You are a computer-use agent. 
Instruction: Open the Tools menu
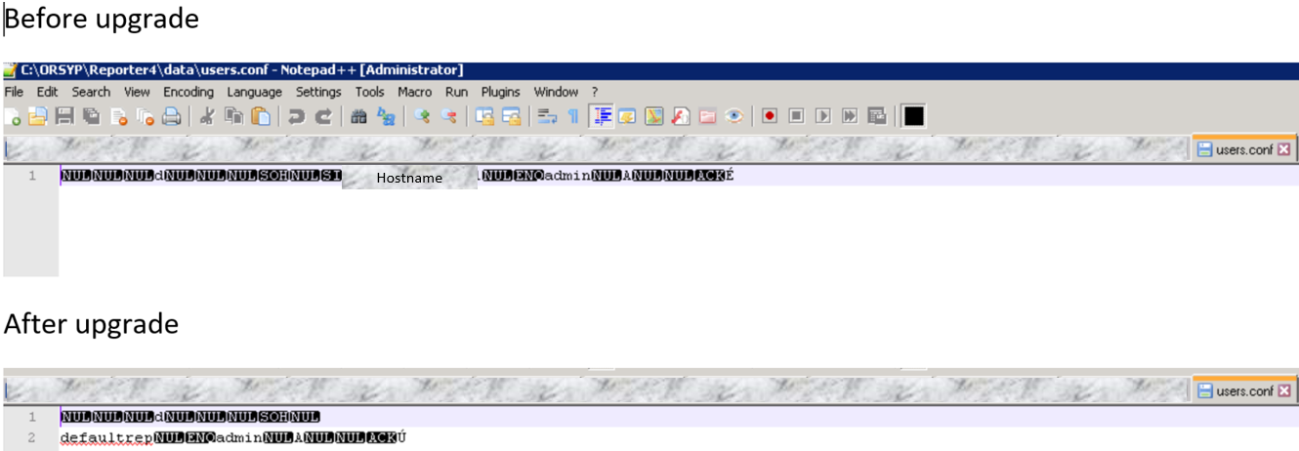click(x=369, y=92)
